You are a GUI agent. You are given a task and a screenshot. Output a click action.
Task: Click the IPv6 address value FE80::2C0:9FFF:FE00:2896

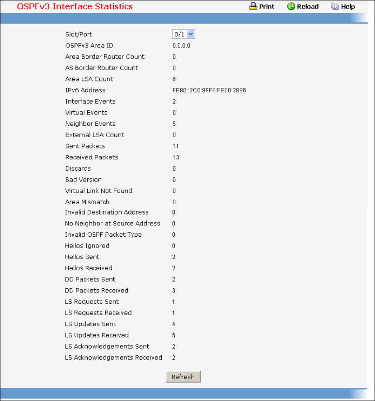tap(209, 91)
